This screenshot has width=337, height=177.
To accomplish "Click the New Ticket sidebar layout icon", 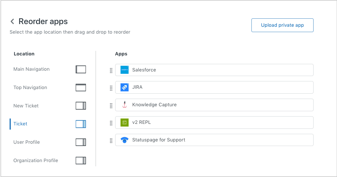I will [81, 106].
